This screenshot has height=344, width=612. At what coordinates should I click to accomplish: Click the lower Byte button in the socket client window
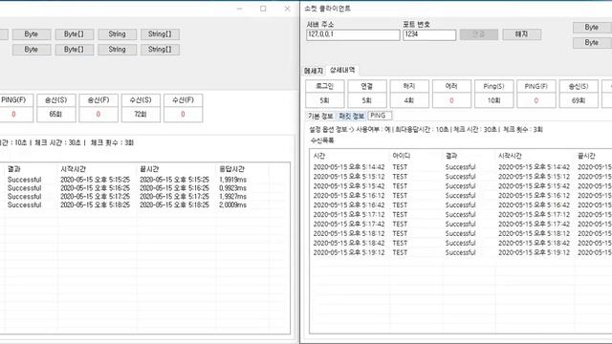pos(592,42)
